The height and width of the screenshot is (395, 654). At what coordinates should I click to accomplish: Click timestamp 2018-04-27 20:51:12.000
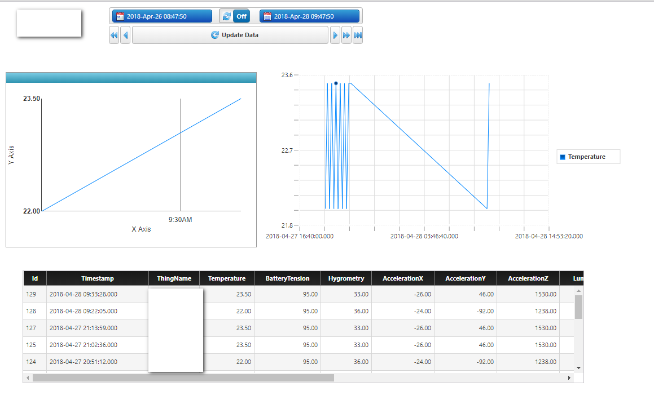coord(84,362)
